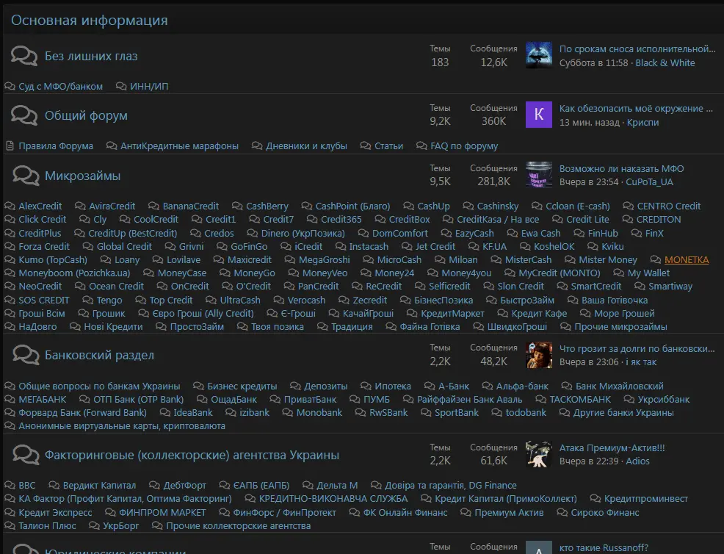The width and height of the screenshot is (724, 554).
Task: Open the Микрозаймы forum section
Action: click(82, 176)
